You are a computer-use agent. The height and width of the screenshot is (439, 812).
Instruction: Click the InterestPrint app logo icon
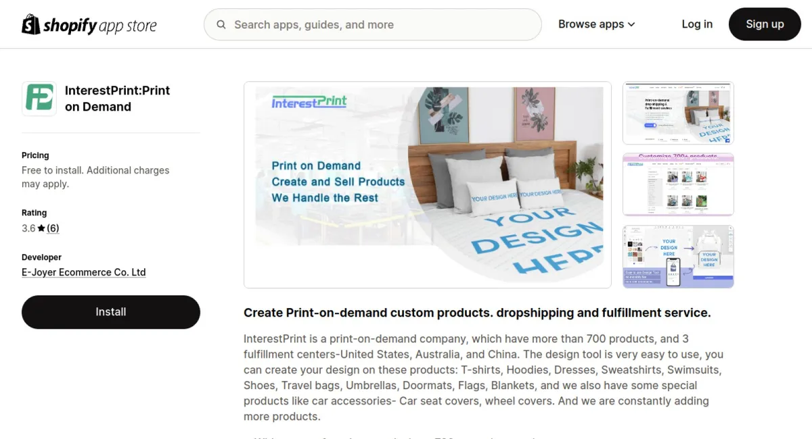(x=39, y=99)
